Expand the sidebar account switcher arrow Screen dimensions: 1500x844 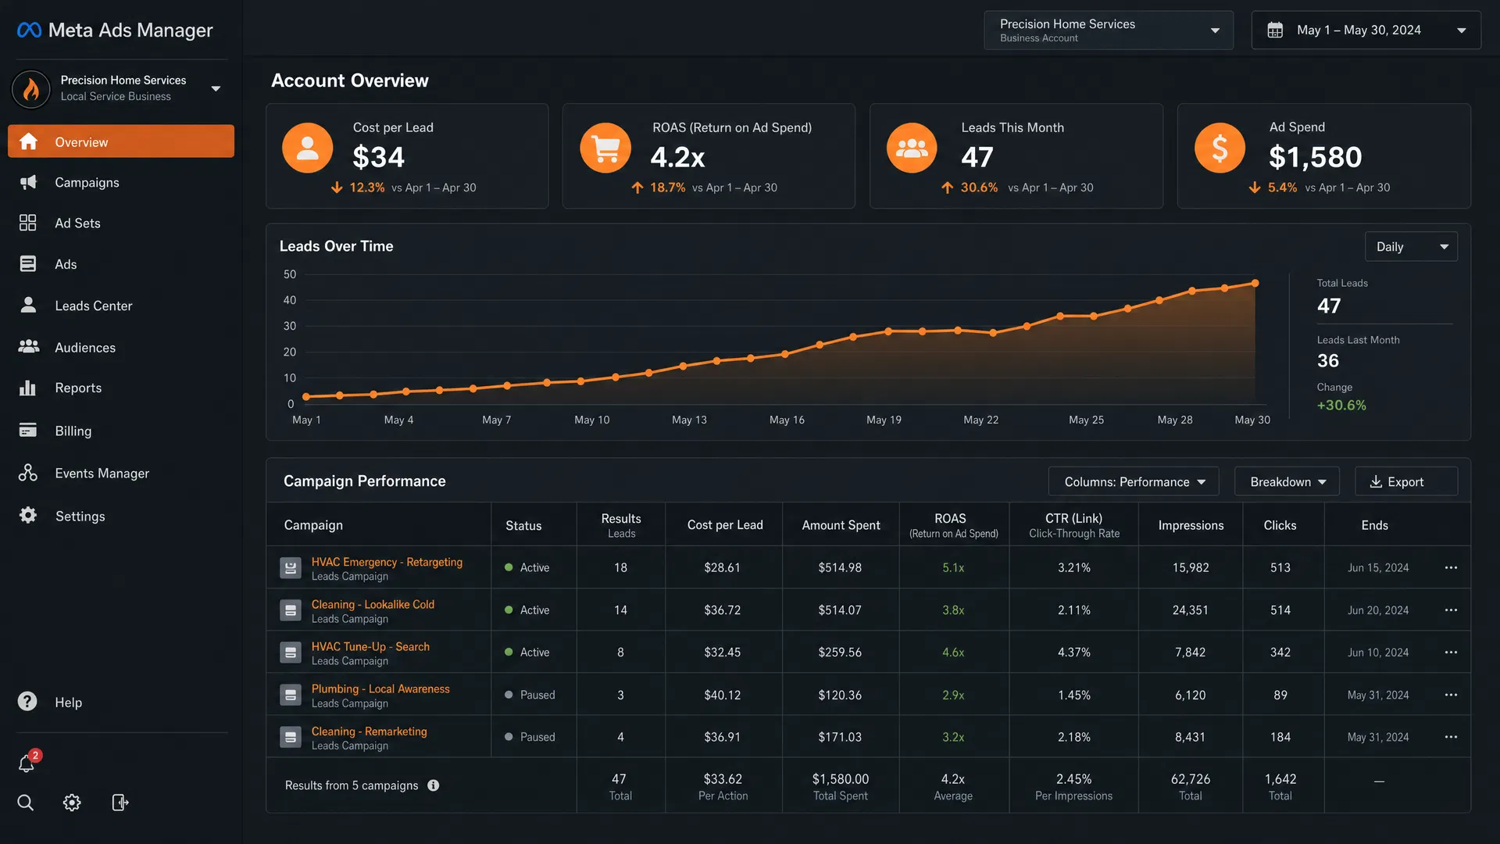(x=216, y=88)
